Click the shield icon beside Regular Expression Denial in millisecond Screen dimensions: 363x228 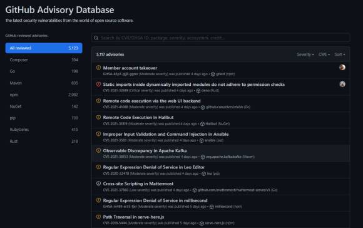[x=98, y=200]
